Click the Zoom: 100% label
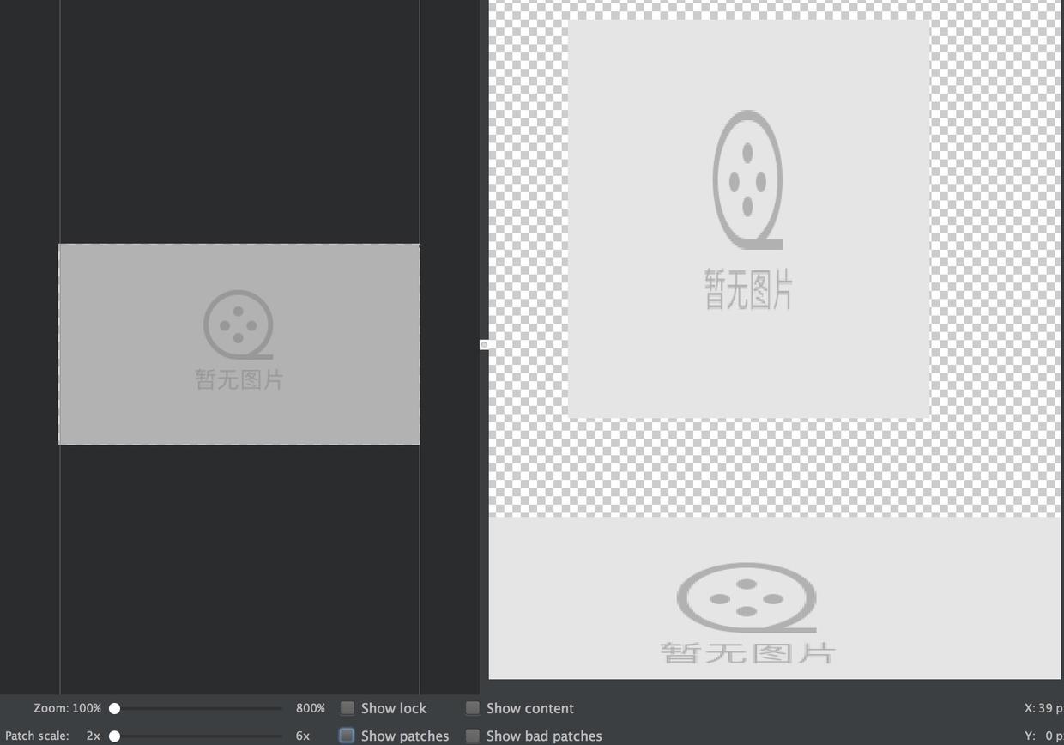 coord(68,708)
